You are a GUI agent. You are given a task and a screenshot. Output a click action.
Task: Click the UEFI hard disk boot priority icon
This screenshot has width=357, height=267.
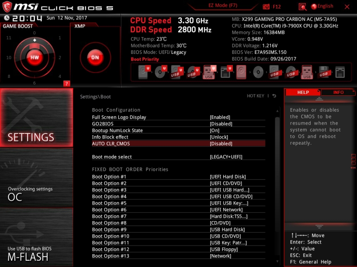pos(144,72)
